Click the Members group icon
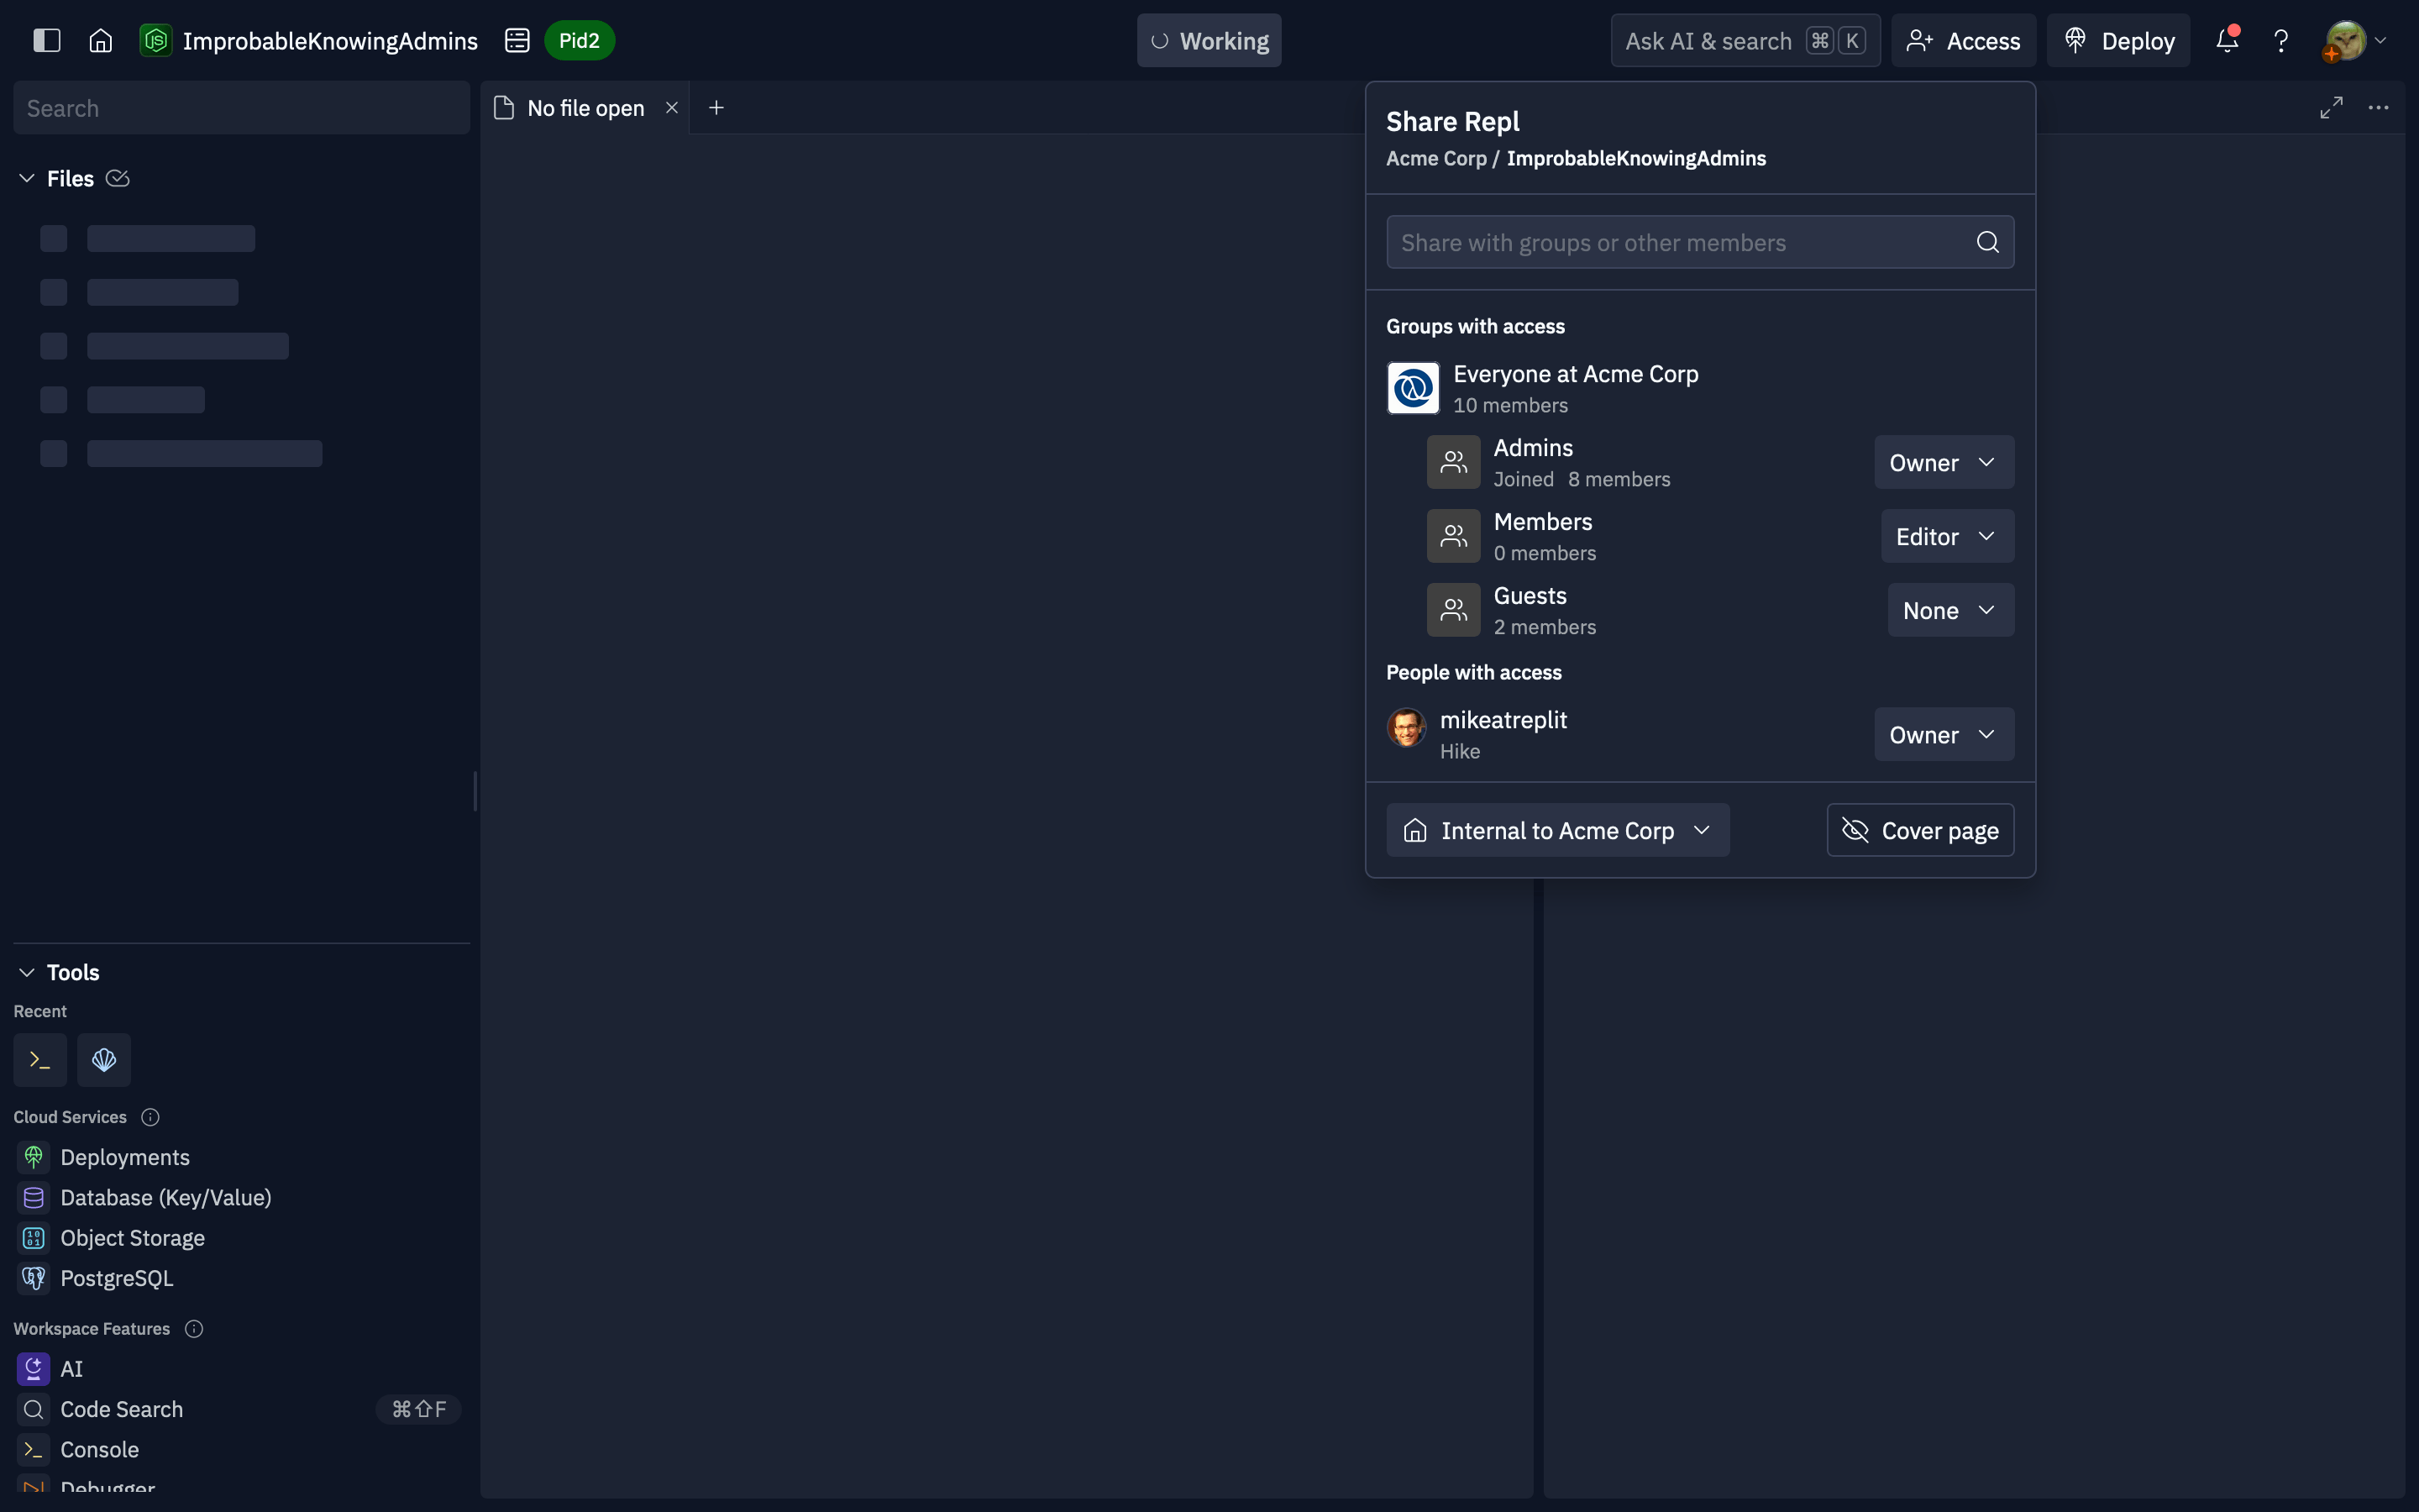 tap(1453, 536)
